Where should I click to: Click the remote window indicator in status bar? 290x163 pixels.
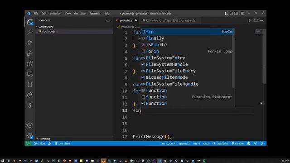(28, 144)
